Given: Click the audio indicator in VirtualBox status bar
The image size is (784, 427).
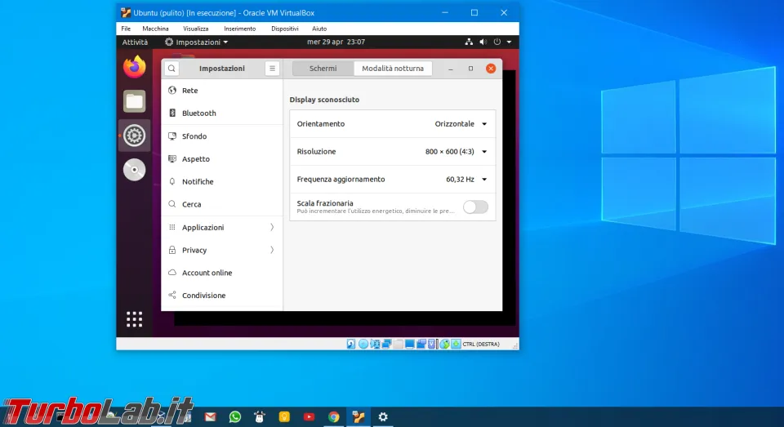Looking at the screenshot, I should tap(375, 344).
